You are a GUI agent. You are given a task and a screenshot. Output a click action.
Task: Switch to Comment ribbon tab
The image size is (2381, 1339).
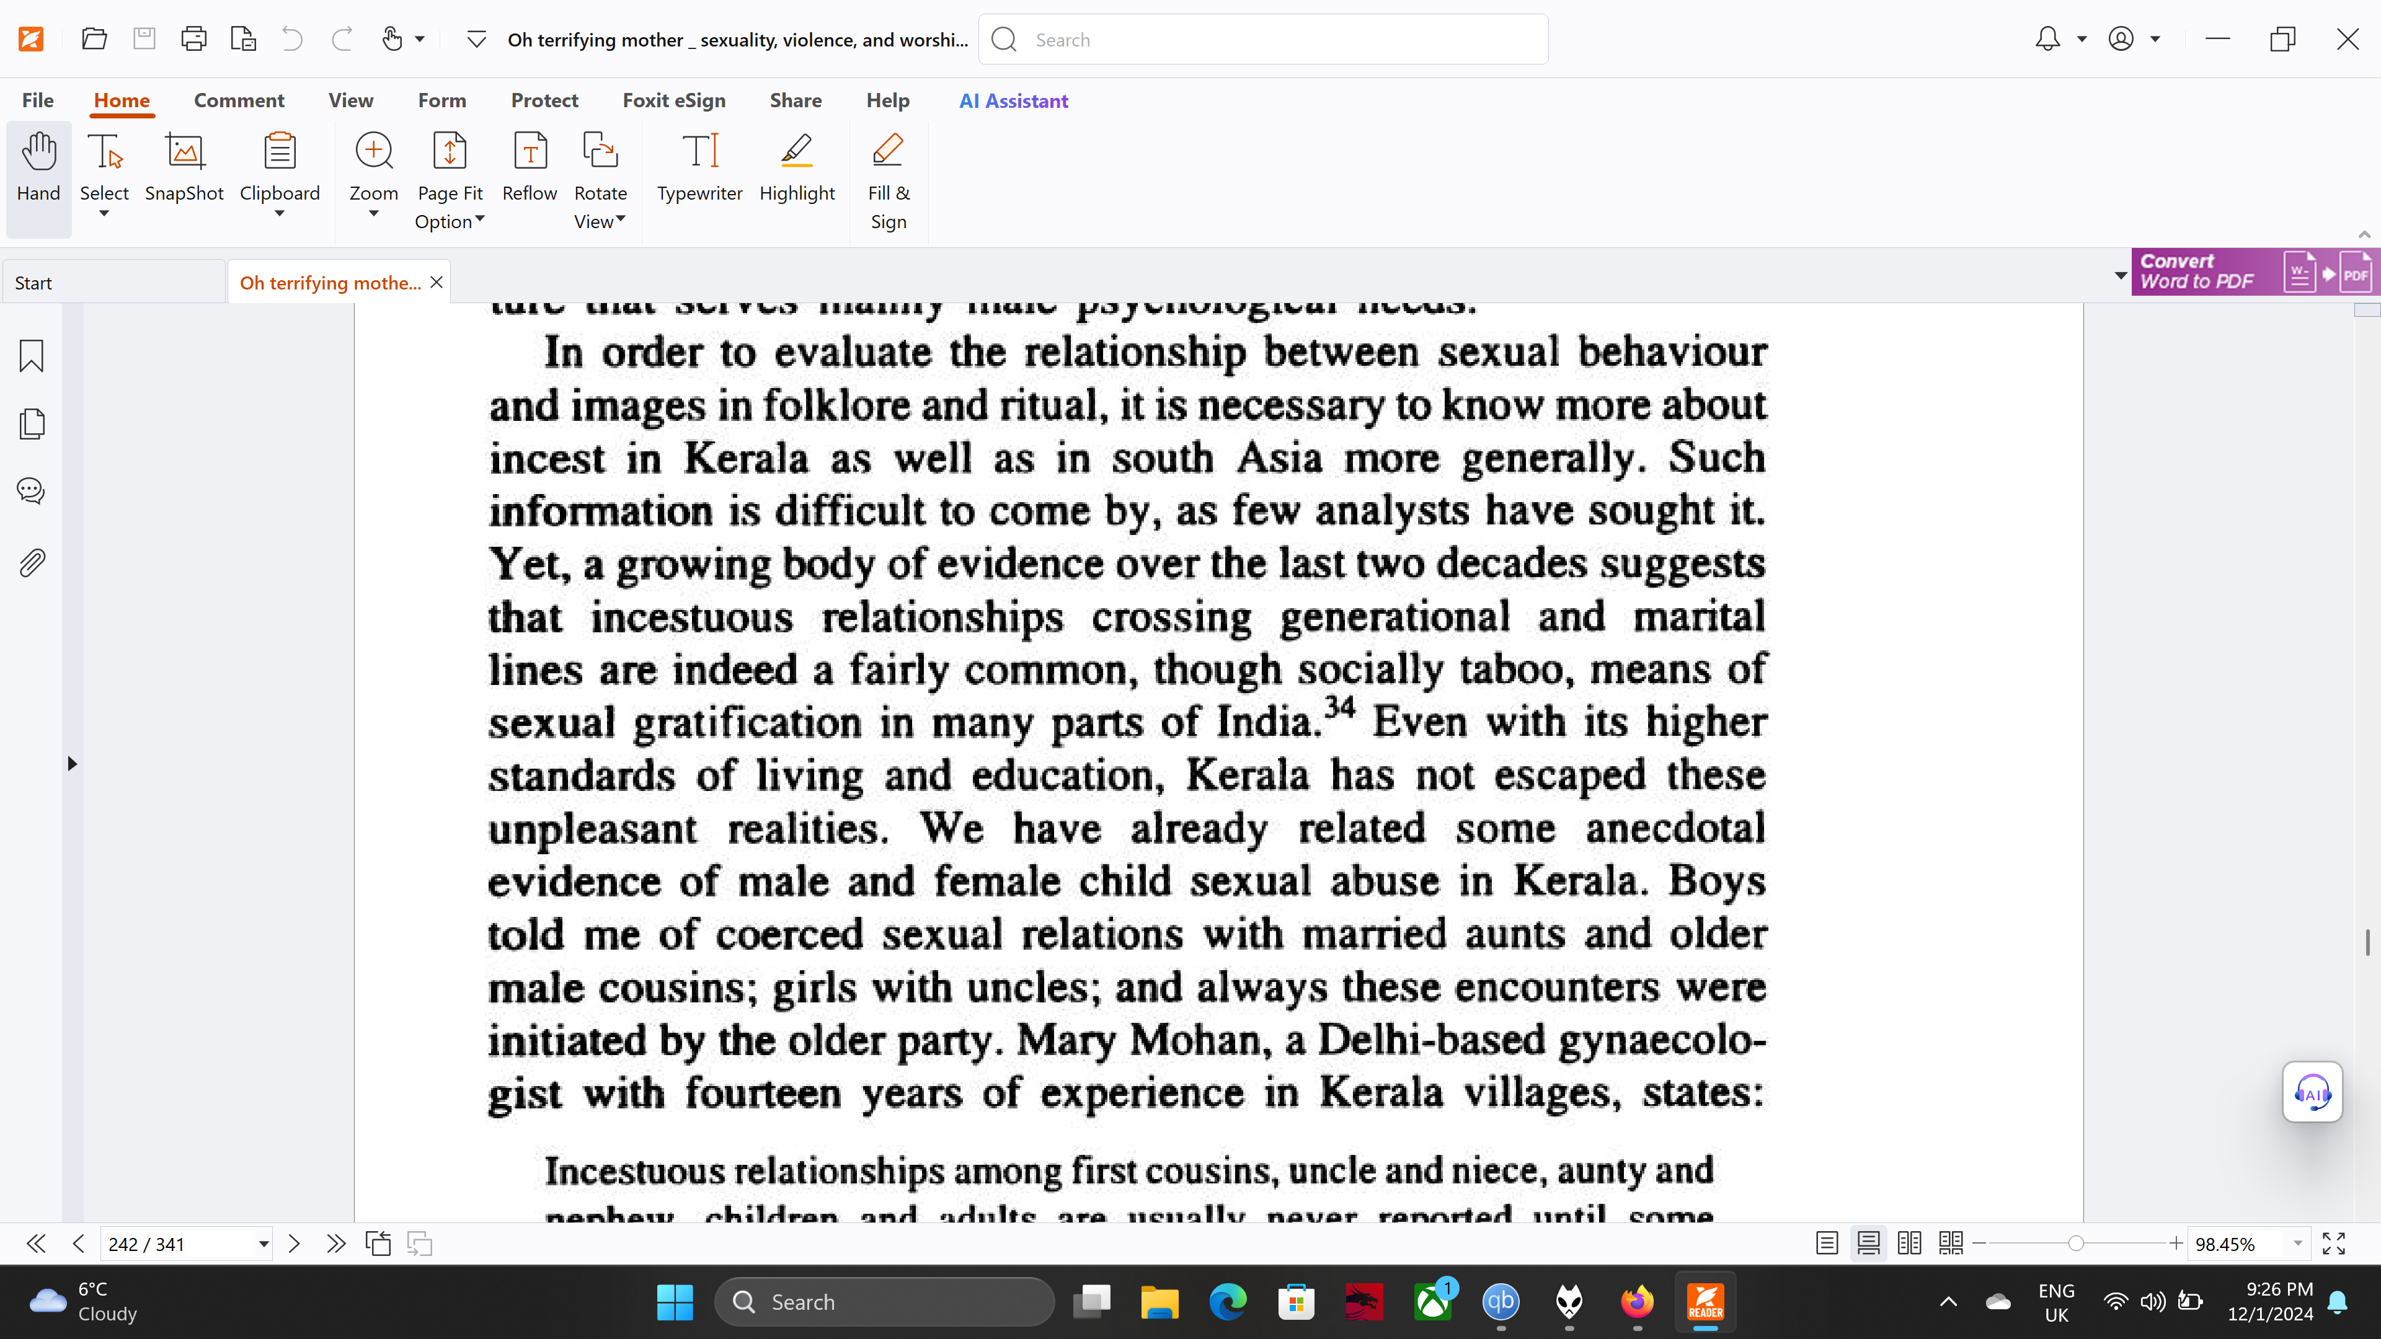239,100
